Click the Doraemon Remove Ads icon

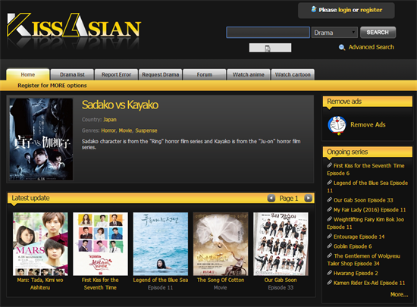pos(337,126)
